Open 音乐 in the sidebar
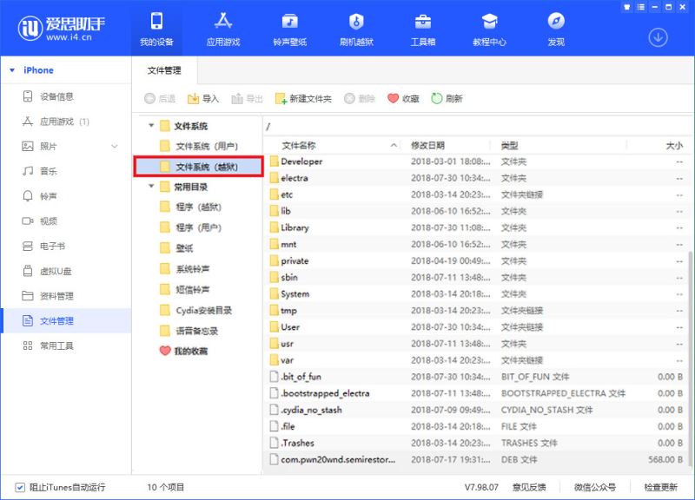This screenshot has height=500, width=695. (x=67, y=171)
